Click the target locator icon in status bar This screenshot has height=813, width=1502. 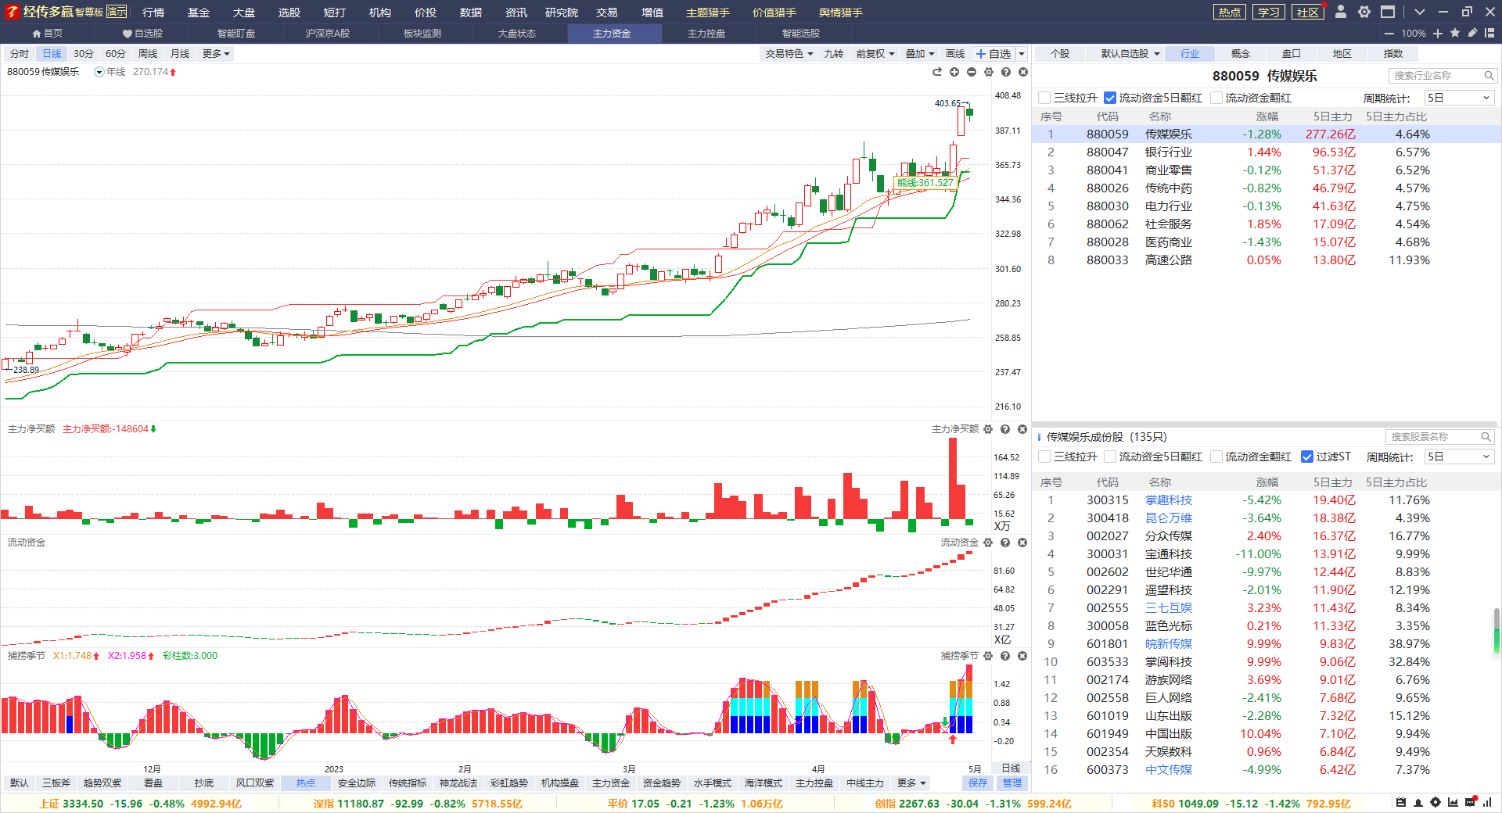(x=1436, y=802)
